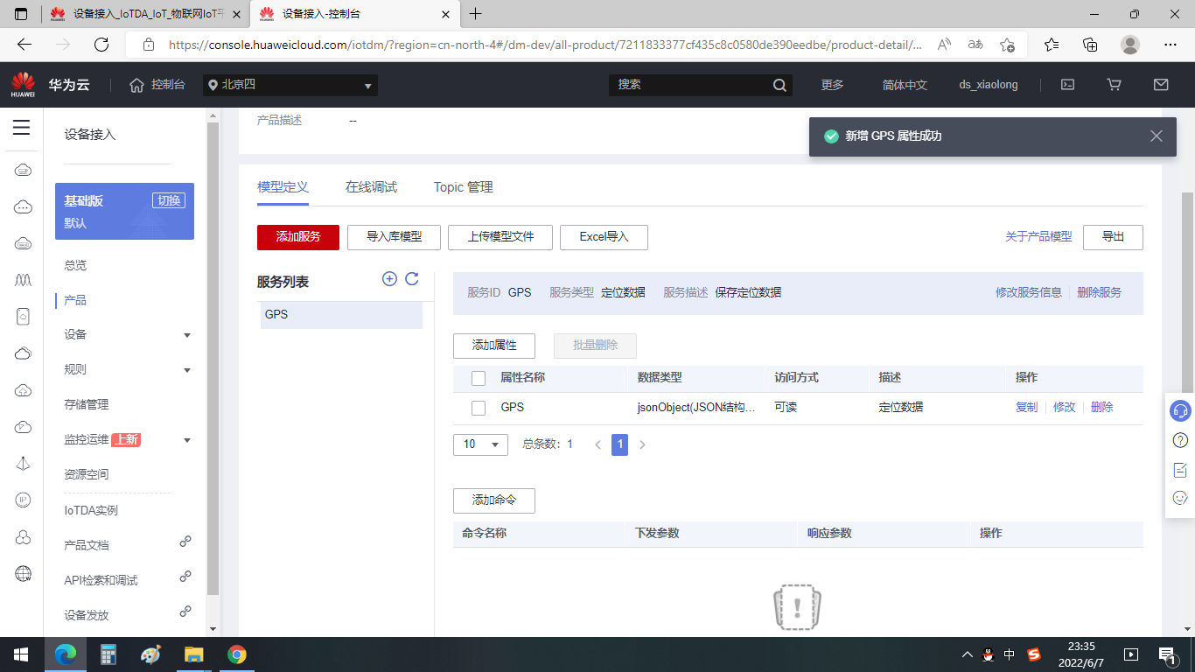Open 总览 in the sidebar

75,265
